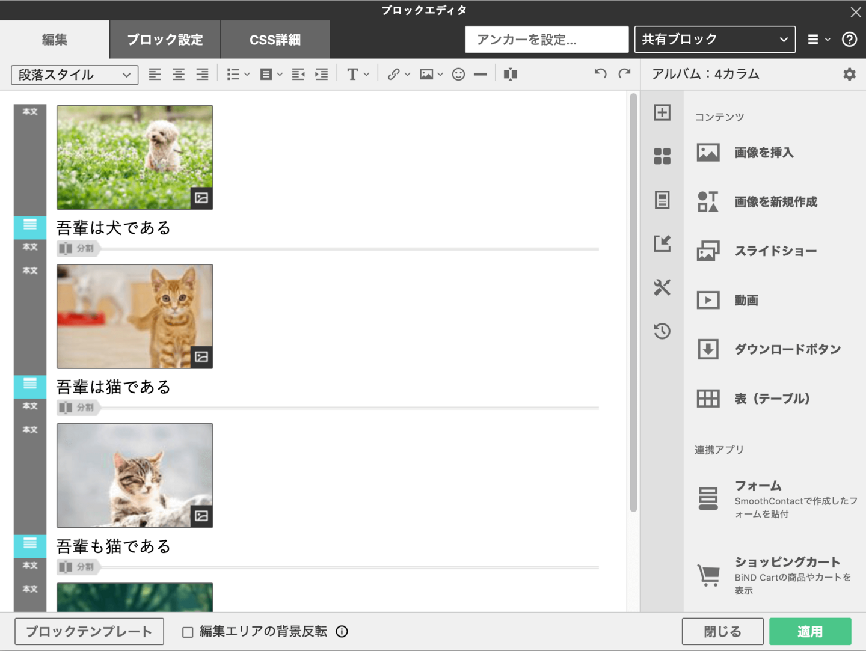Click the 分割 marker below 吾輩は犬である

[x=78, y=248]
